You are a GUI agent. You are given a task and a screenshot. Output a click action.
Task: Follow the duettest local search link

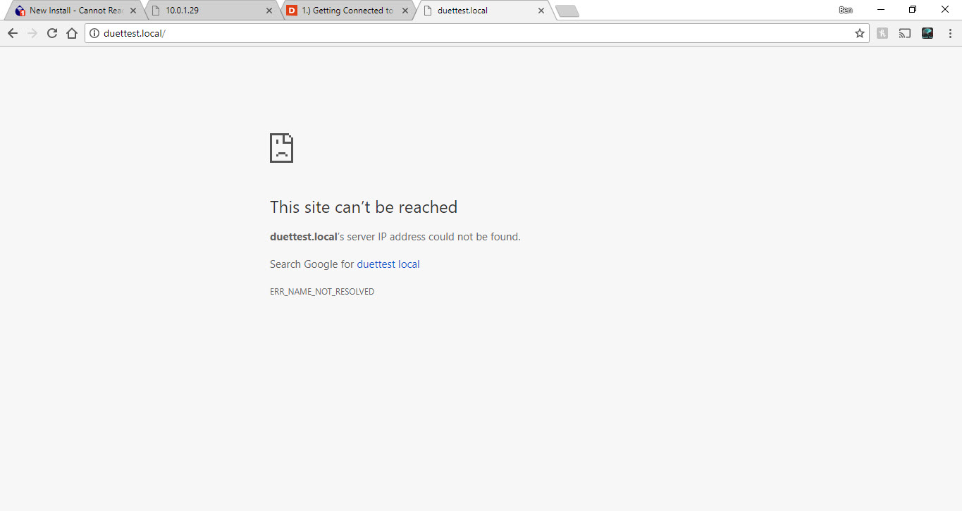click(388, 264)
